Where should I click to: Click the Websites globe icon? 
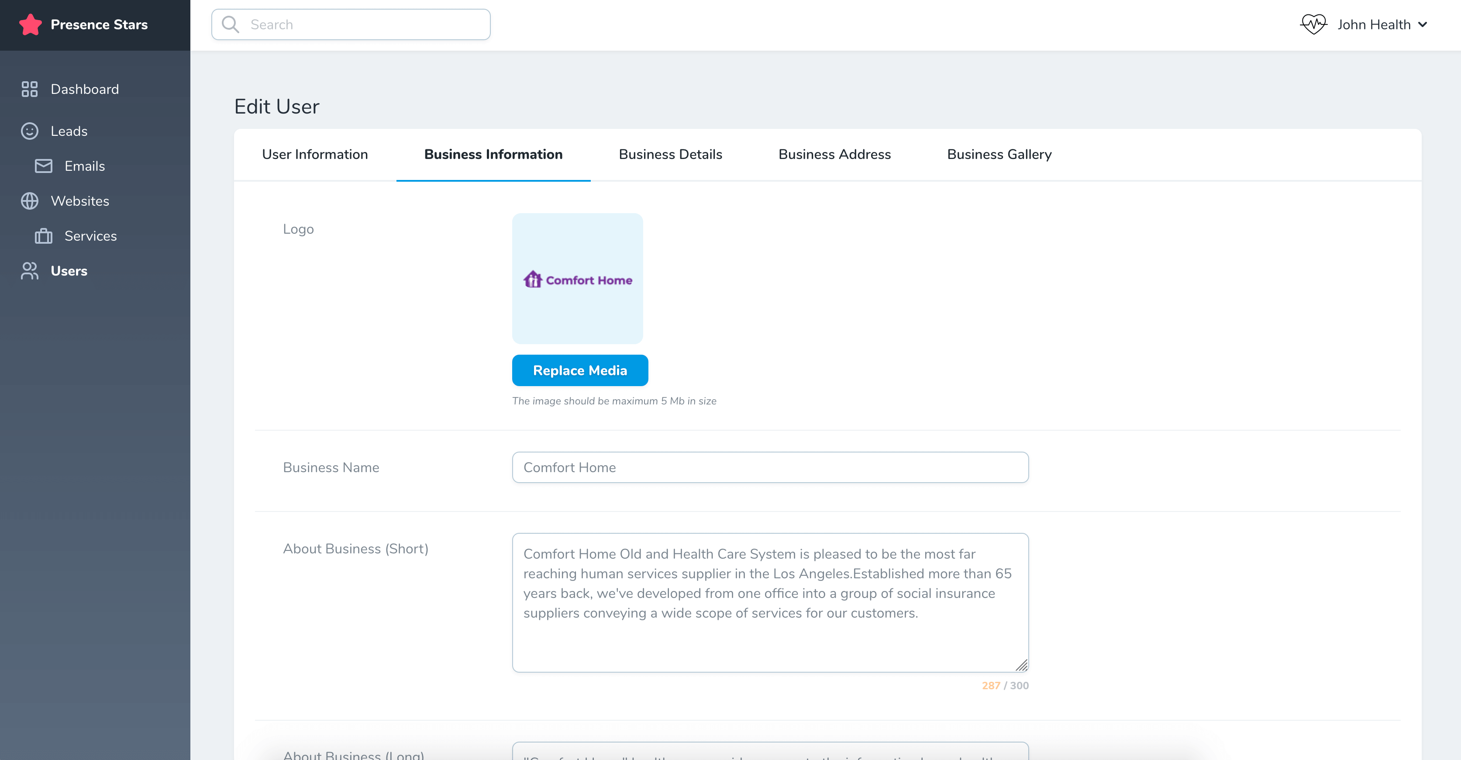pos(29,200)
